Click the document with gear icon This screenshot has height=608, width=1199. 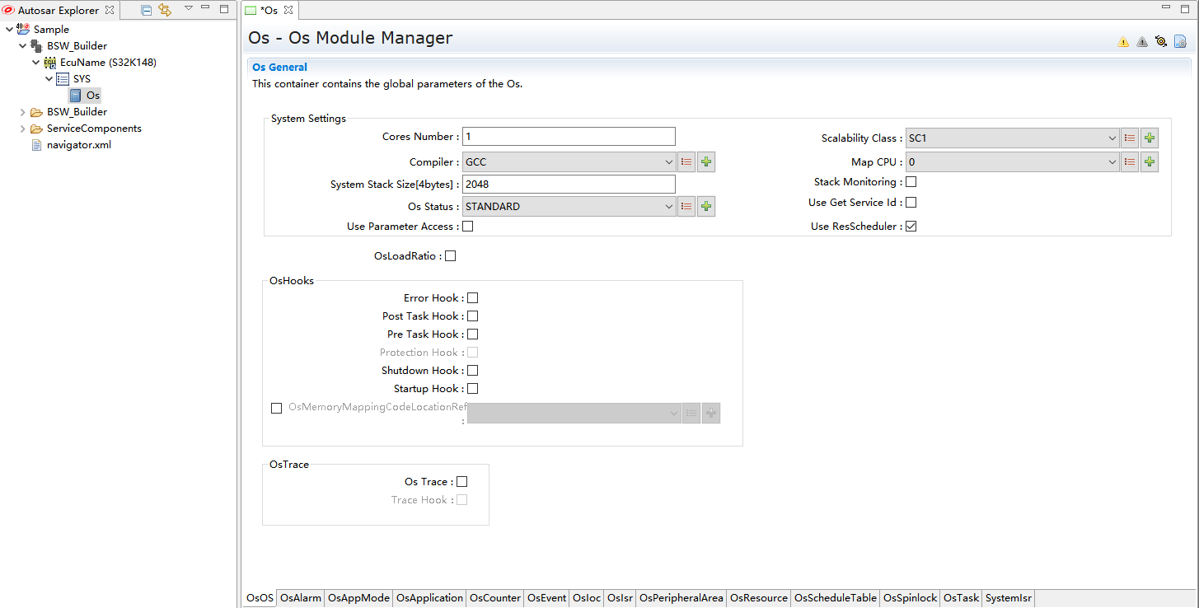(x=1180, y=42)
